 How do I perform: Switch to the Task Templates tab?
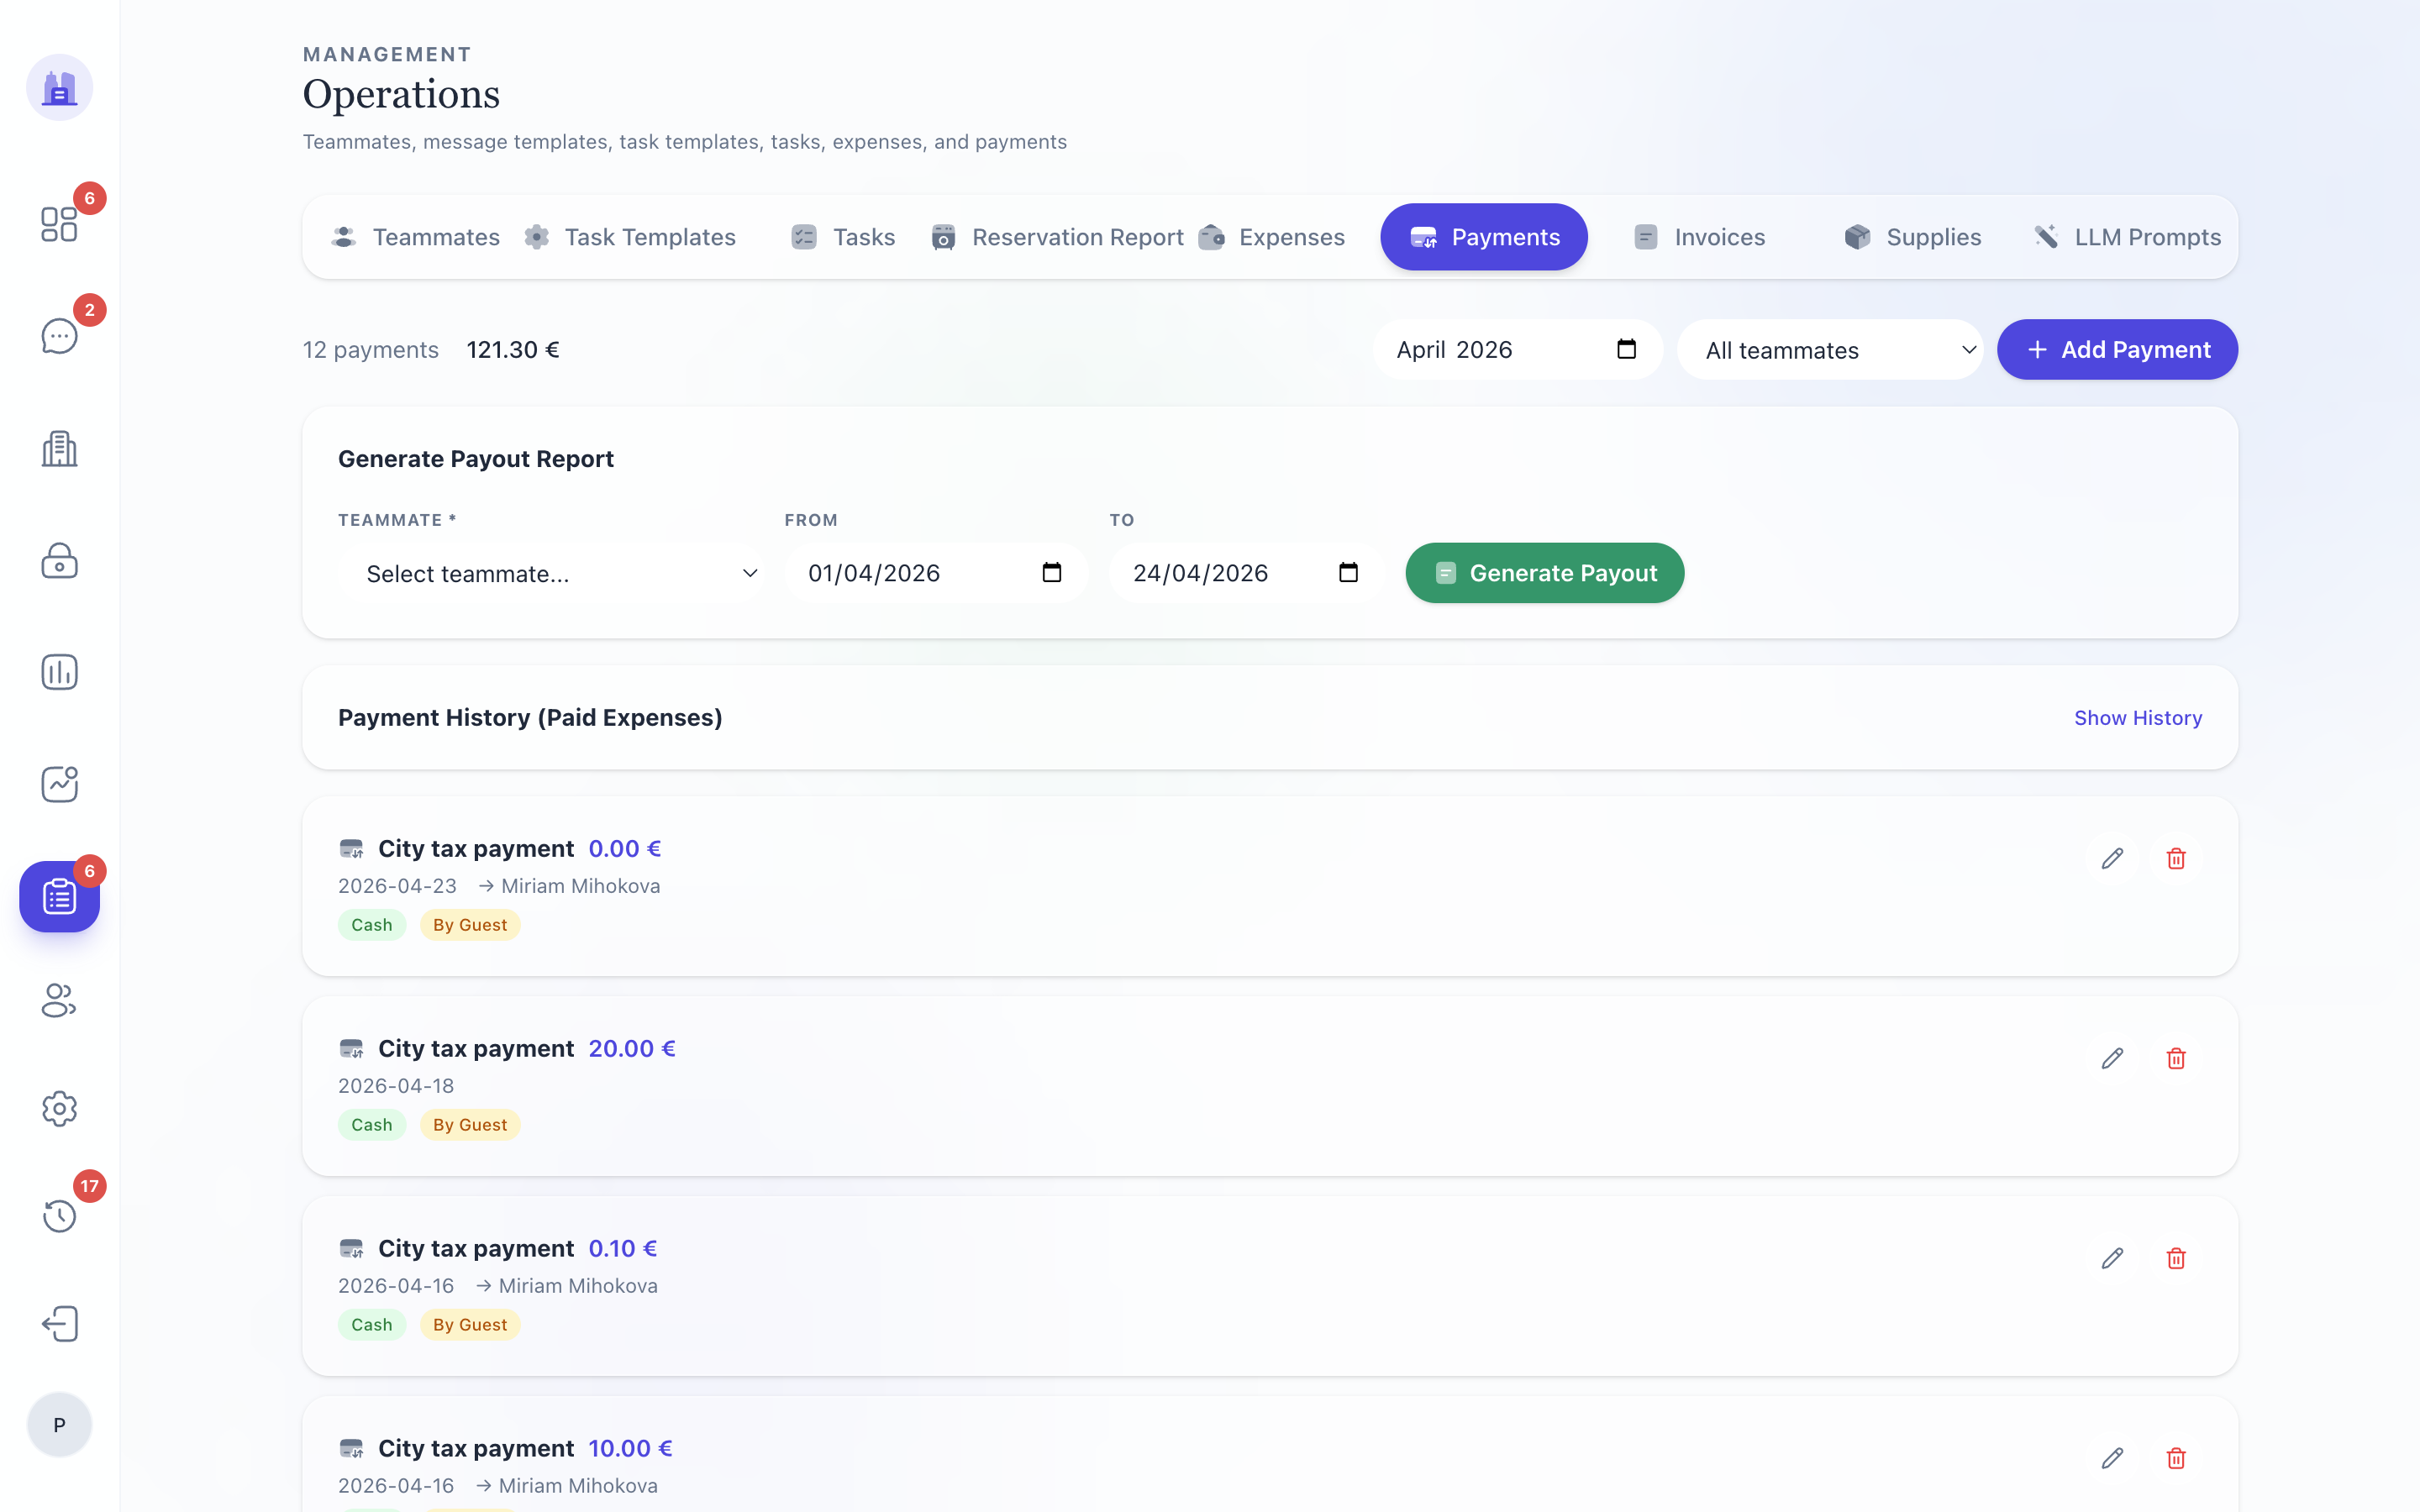[x=630, y=237]
